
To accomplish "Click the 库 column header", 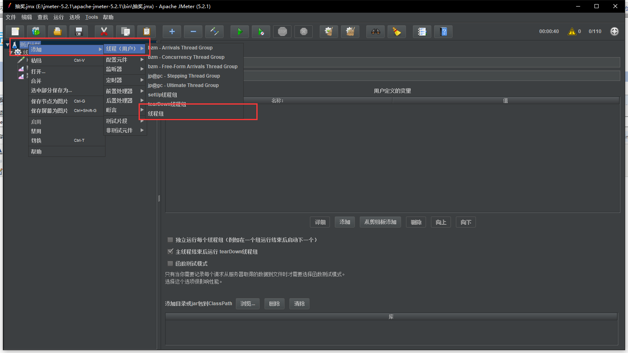I will pos(391,317).
